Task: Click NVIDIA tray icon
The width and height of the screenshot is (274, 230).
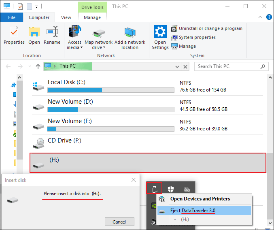Action: pos(154,206)
